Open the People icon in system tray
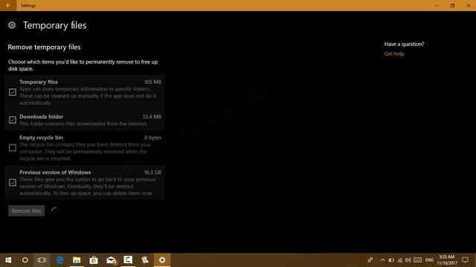The height and width of the screenshot is (267, 476). pos(370,260)
